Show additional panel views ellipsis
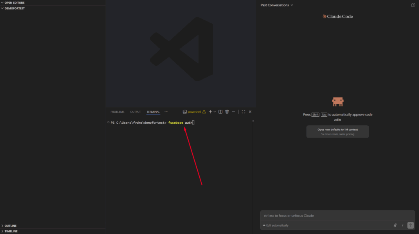The image size is (419, 234). pyautogui.click(x=166, y=111)
